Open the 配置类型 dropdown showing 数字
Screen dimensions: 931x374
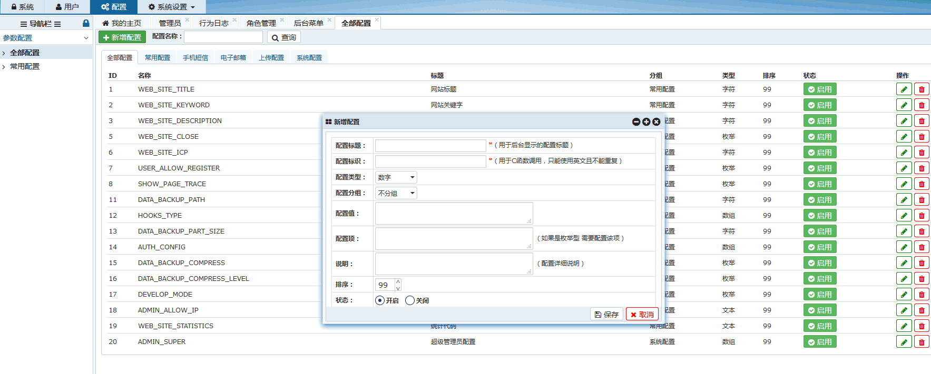pyautogui.click(x=396, y=177)
